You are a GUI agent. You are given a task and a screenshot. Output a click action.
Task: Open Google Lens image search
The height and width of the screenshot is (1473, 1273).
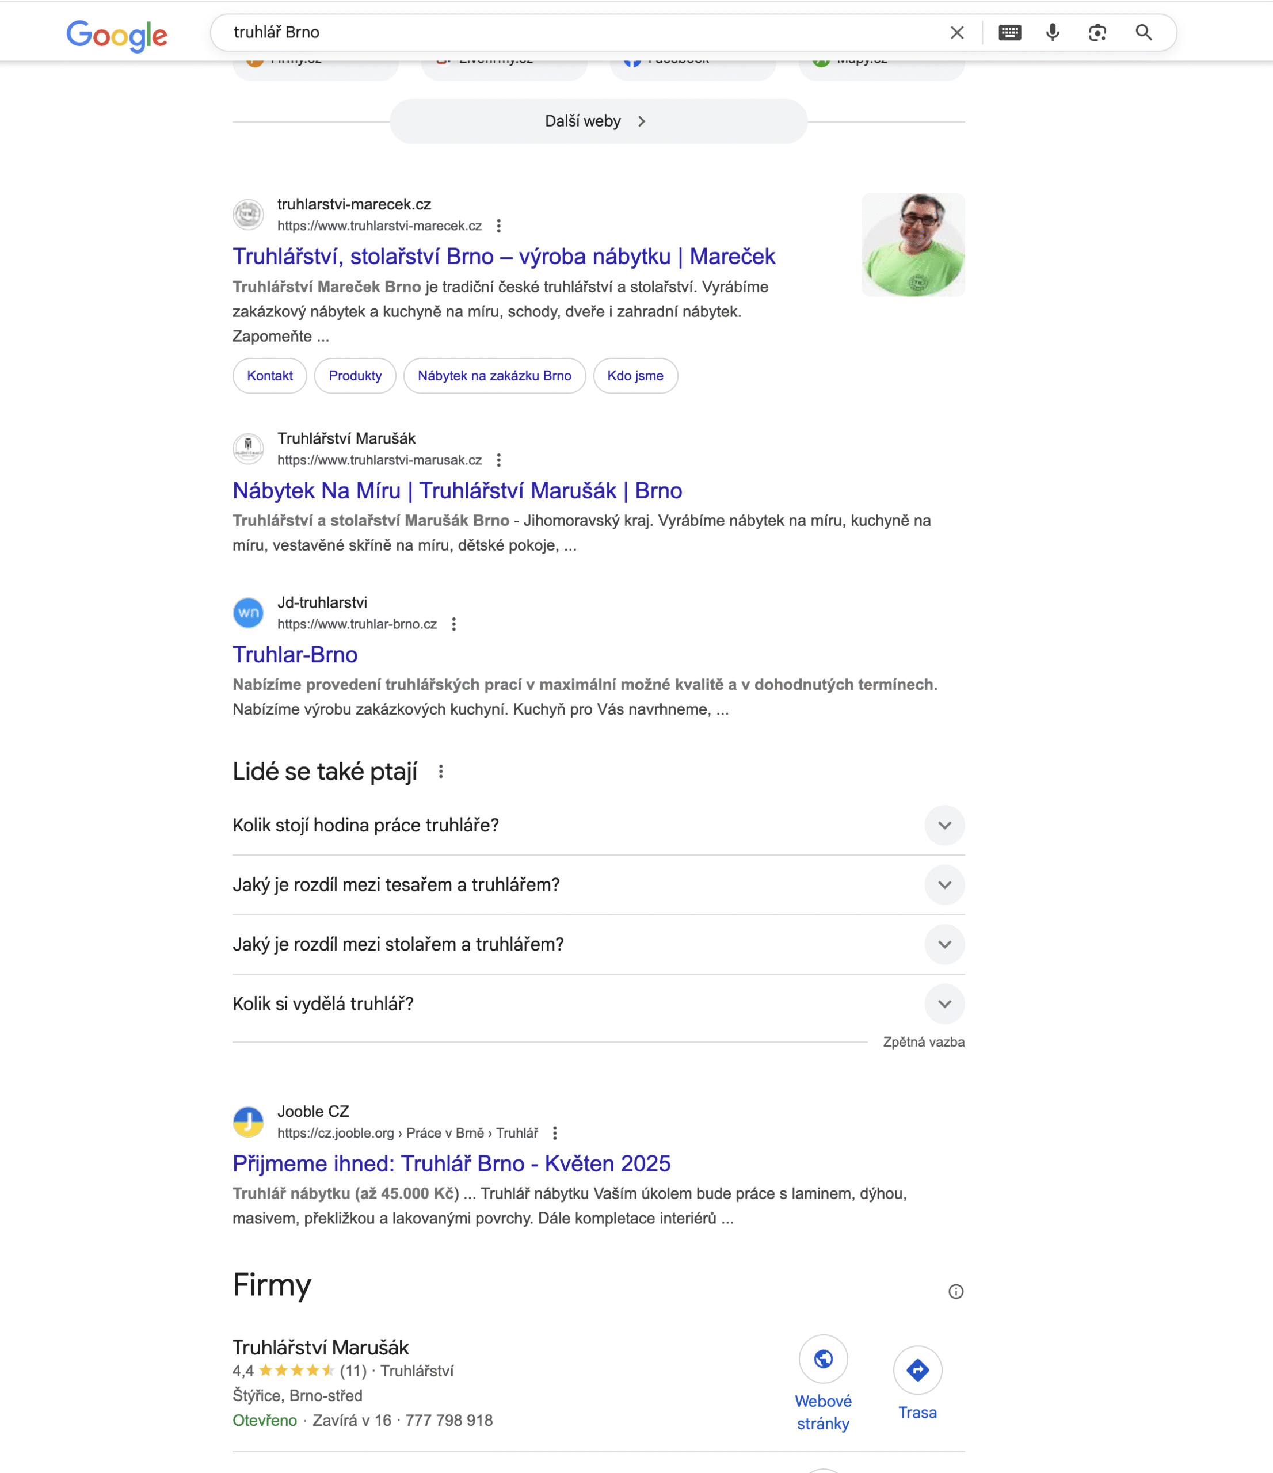1097,33
